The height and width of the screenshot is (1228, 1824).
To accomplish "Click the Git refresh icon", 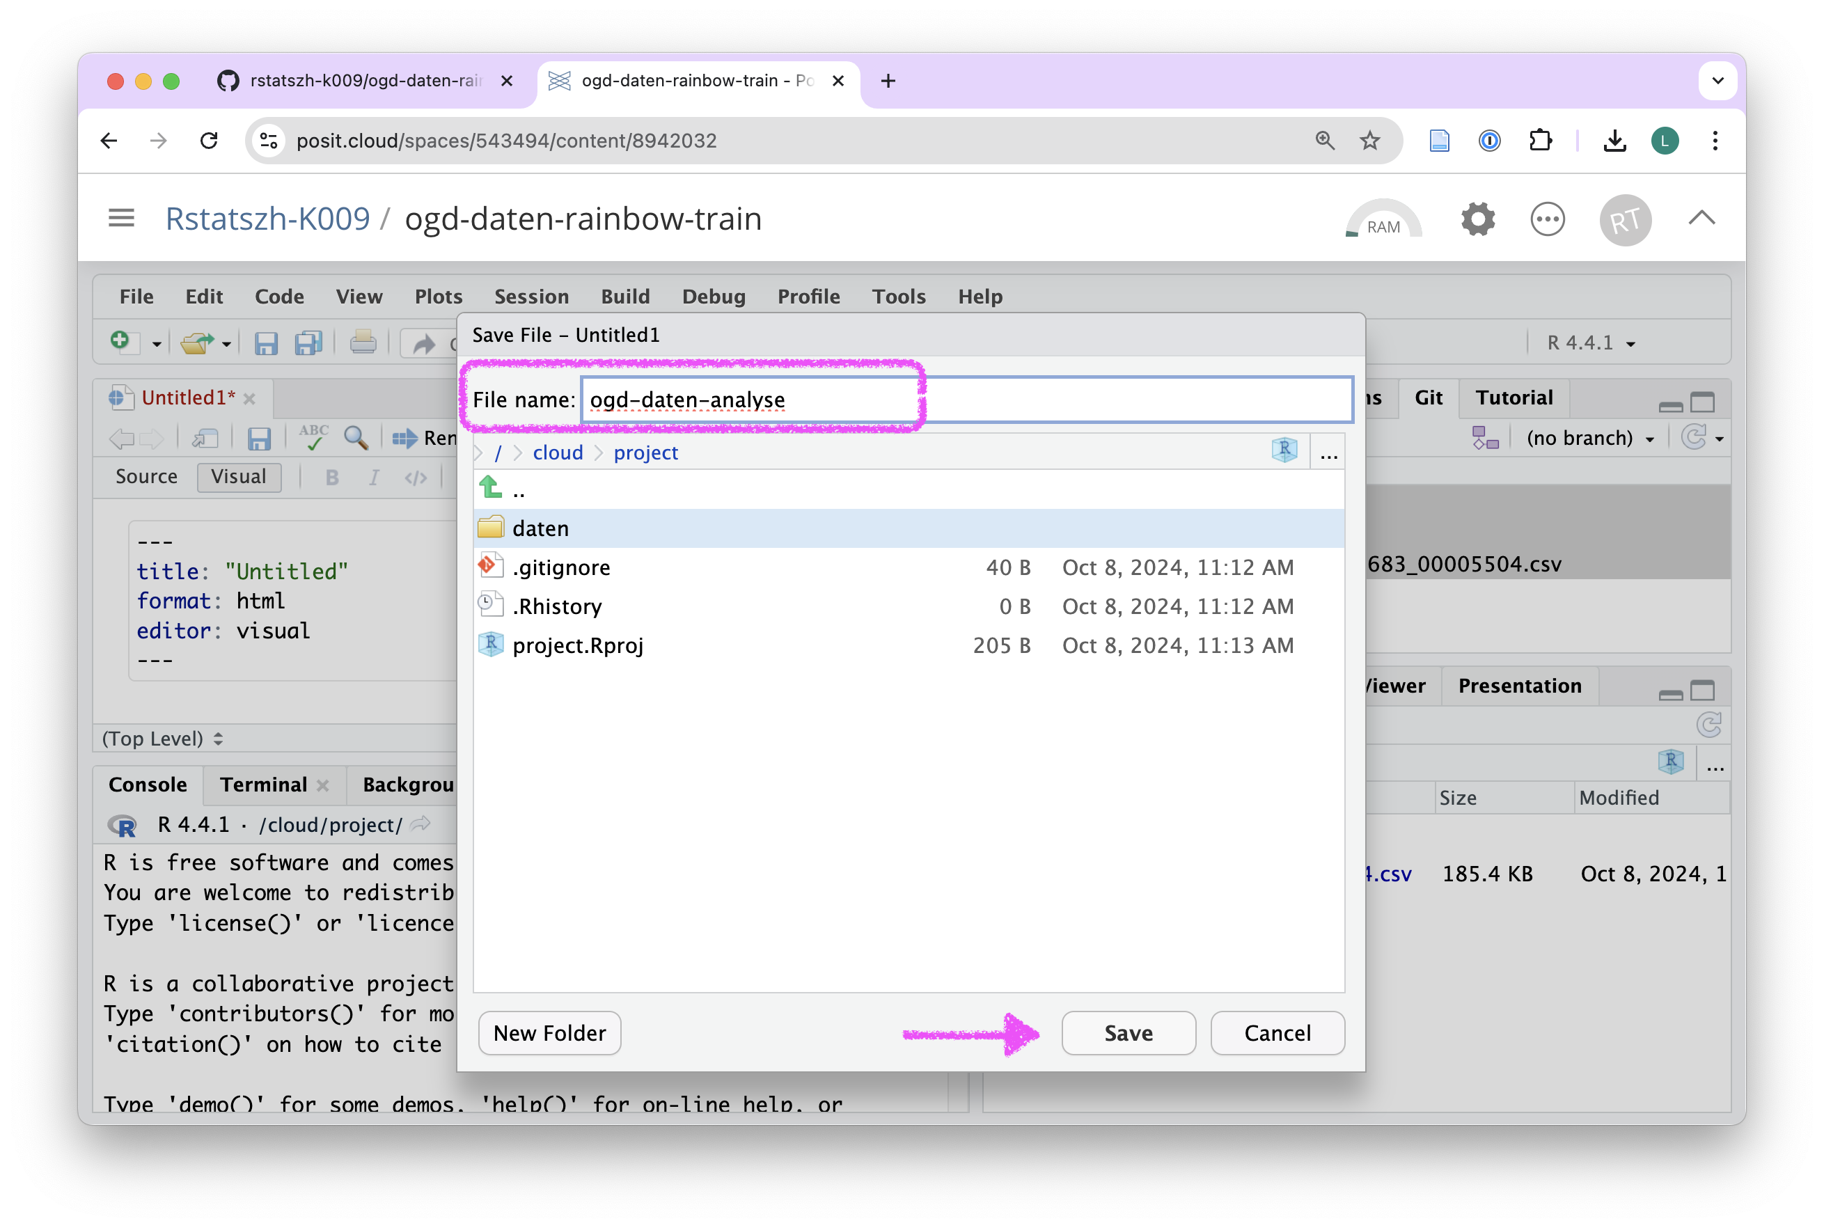I will (1694, 437).
